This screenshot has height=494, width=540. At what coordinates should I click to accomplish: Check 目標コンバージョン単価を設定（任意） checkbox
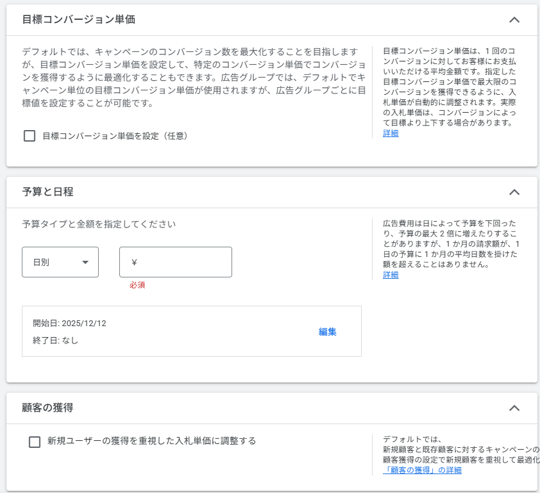point(30,136)
